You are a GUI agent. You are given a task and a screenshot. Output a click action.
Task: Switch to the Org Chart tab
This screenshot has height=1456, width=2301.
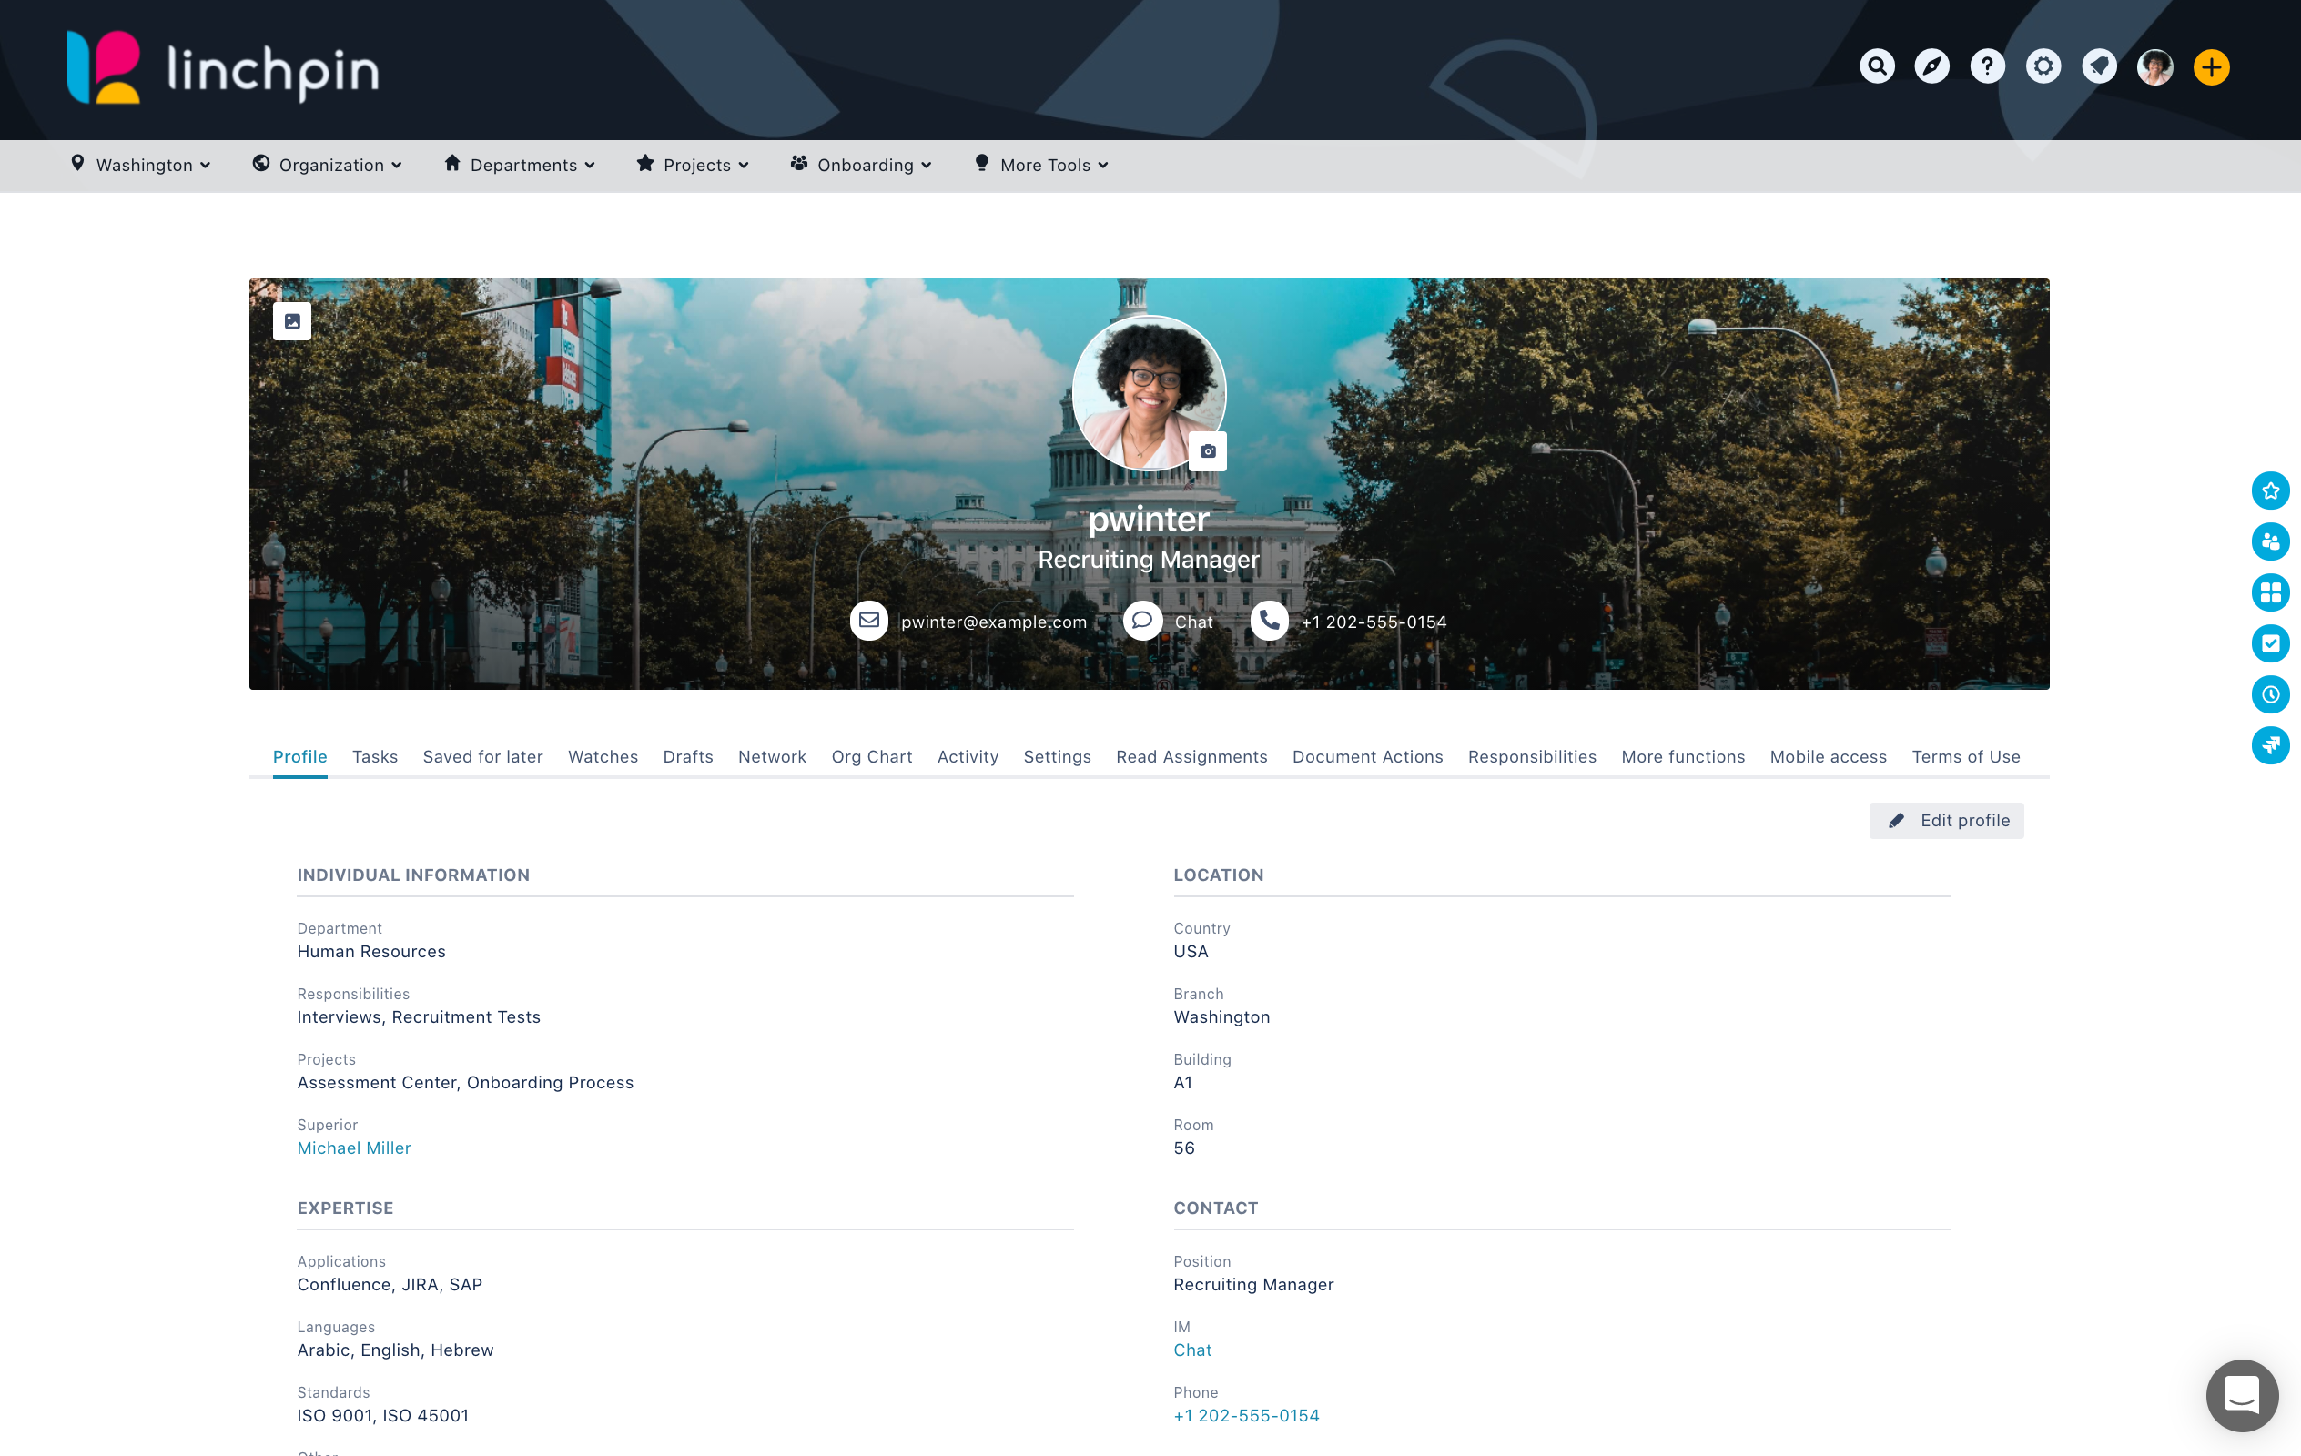tap(871, 756)
